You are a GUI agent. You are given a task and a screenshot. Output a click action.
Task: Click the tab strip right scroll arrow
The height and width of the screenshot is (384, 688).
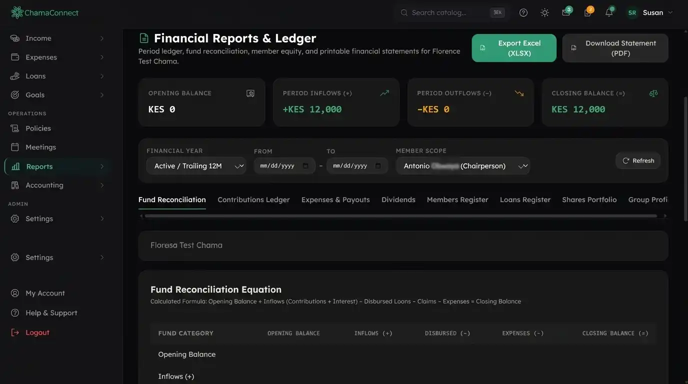pyautogui.click(x=665, y=216)
